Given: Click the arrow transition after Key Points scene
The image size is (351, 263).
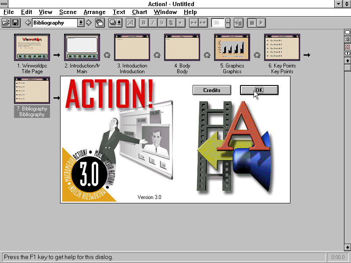Looking at the screenshot, I should point(307,55).
